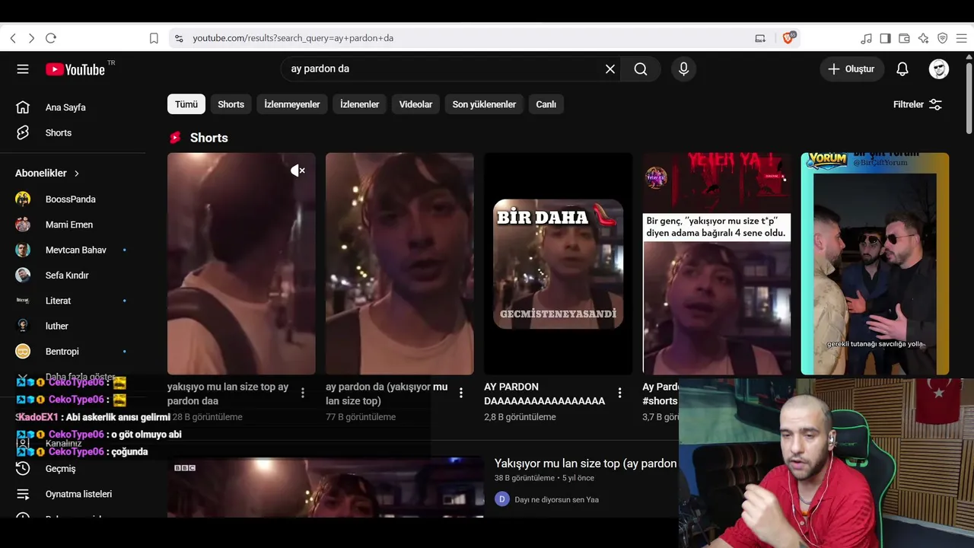Click the install app icon in the address bar
Screen dimensions: 974x548
pyautogui.click(x=760, y=38)
